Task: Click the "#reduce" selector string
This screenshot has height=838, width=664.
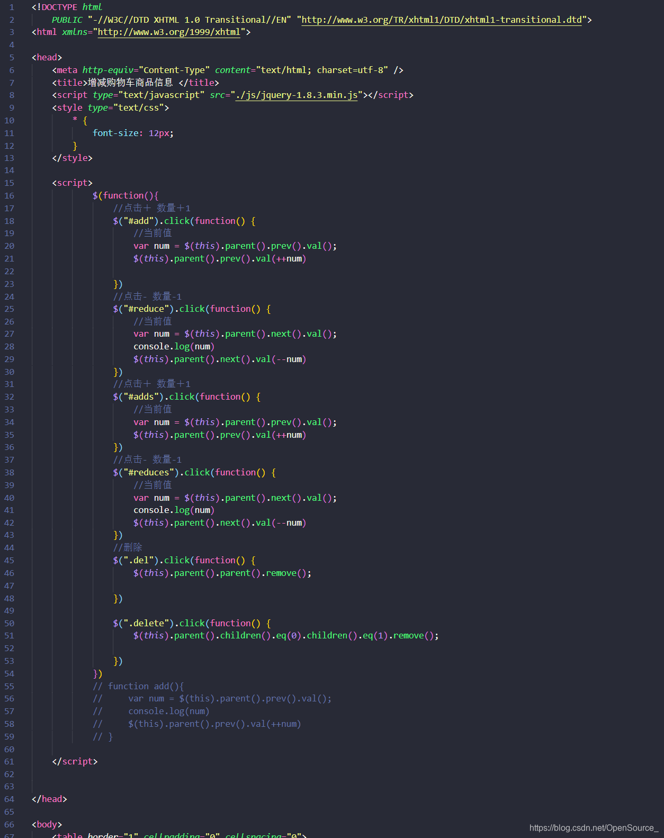Action: click(x=146, y=309)
